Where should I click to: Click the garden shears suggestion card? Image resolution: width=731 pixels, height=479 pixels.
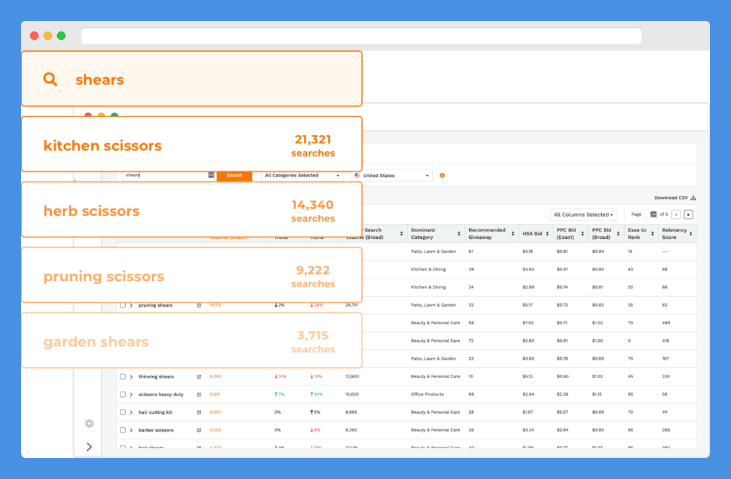[x=192, y=340]
